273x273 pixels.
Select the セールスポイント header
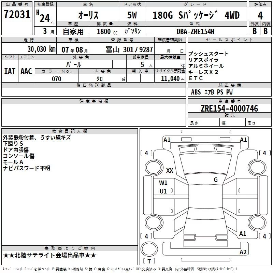coord(229,40)
